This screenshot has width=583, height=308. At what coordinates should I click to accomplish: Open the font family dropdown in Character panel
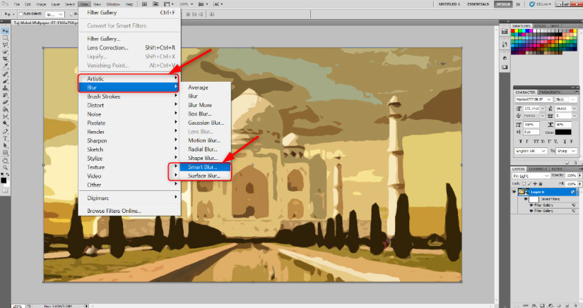pos(534,99)
